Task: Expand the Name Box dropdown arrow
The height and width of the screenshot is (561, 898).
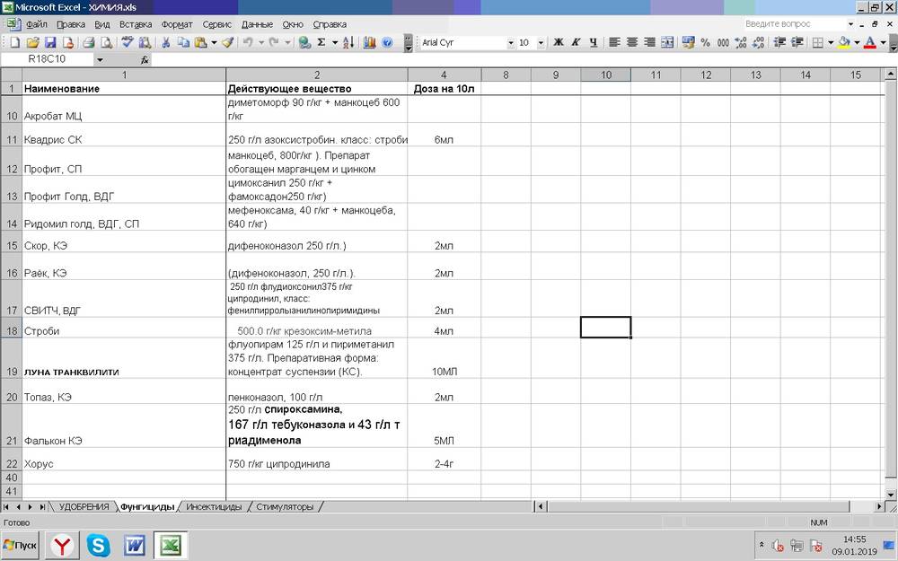Action: pyautogui.click(x=100, y=59)
